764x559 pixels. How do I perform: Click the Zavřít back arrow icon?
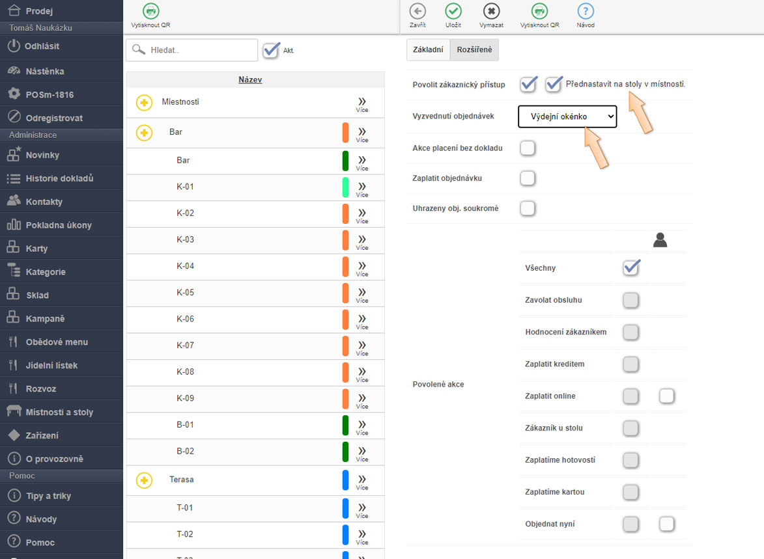pyautogui.click(x=417, y=11)
